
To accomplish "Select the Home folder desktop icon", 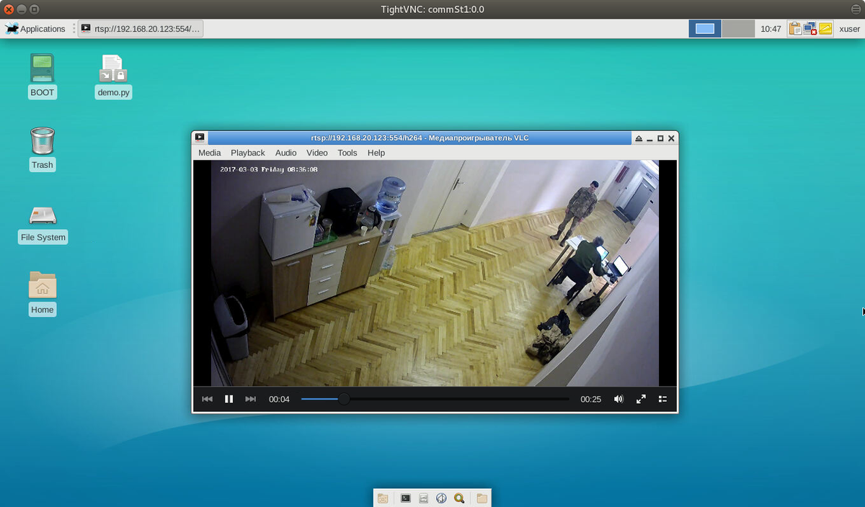I will coord(43,294).
